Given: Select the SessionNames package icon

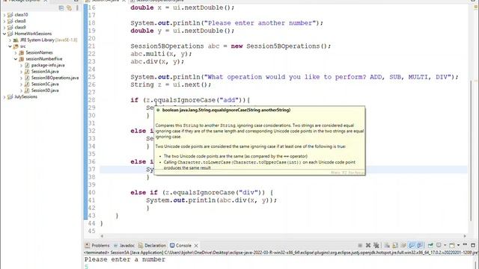Looking at the screenshot, I should pos(22,52).
